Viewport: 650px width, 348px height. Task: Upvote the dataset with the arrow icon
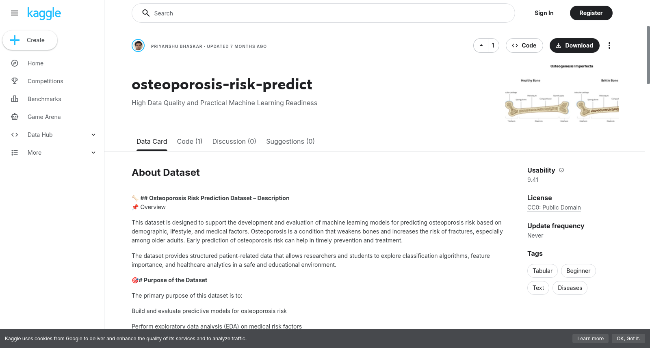[x=481, y=45]
